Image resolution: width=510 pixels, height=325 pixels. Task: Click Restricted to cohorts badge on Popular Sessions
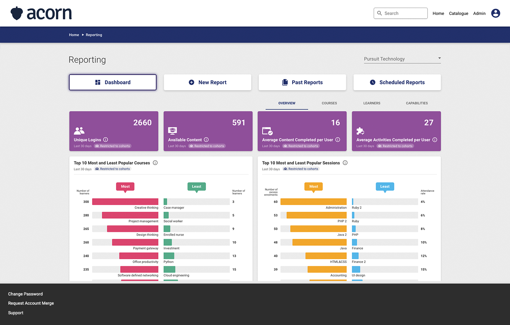coord(301,169)
